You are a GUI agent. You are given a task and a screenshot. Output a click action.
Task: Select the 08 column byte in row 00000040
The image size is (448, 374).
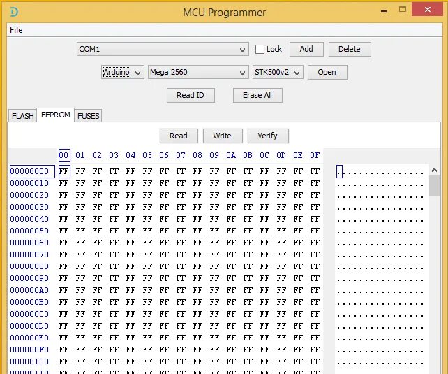(x=197, y=219)
